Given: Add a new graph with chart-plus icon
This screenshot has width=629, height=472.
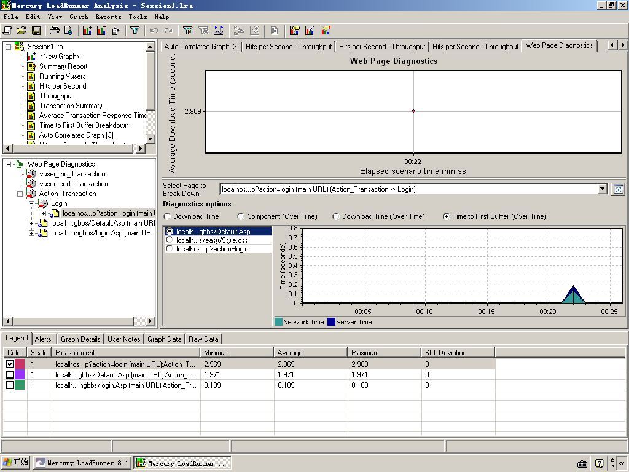Looking at the screenshot, I should click(x=87, y=31).
